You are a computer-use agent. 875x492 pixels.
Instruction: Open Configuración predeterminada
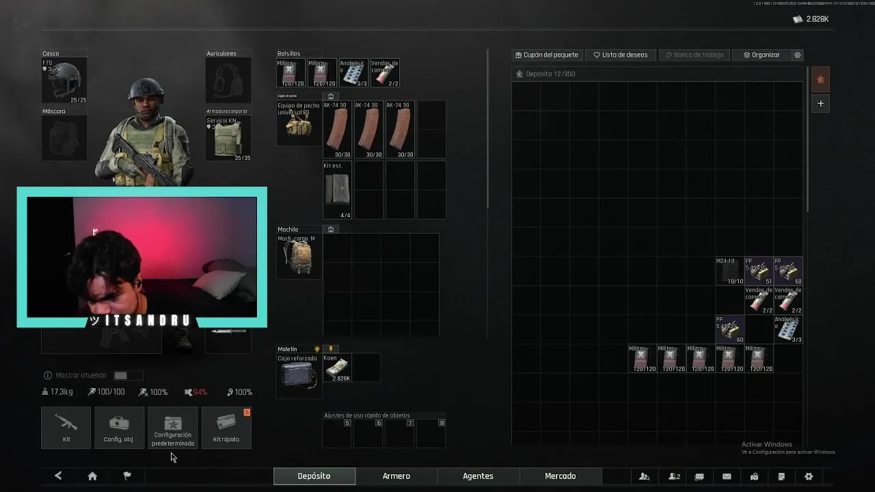pos(173,428)
